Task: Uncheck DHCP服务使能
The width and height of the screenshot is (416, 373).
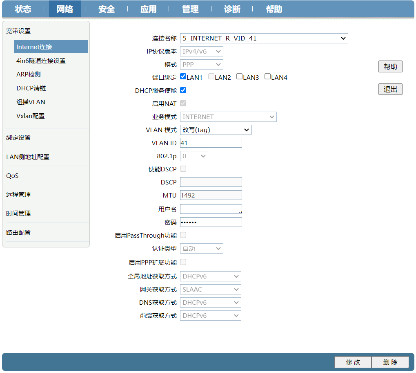Action: coord(183,90)
